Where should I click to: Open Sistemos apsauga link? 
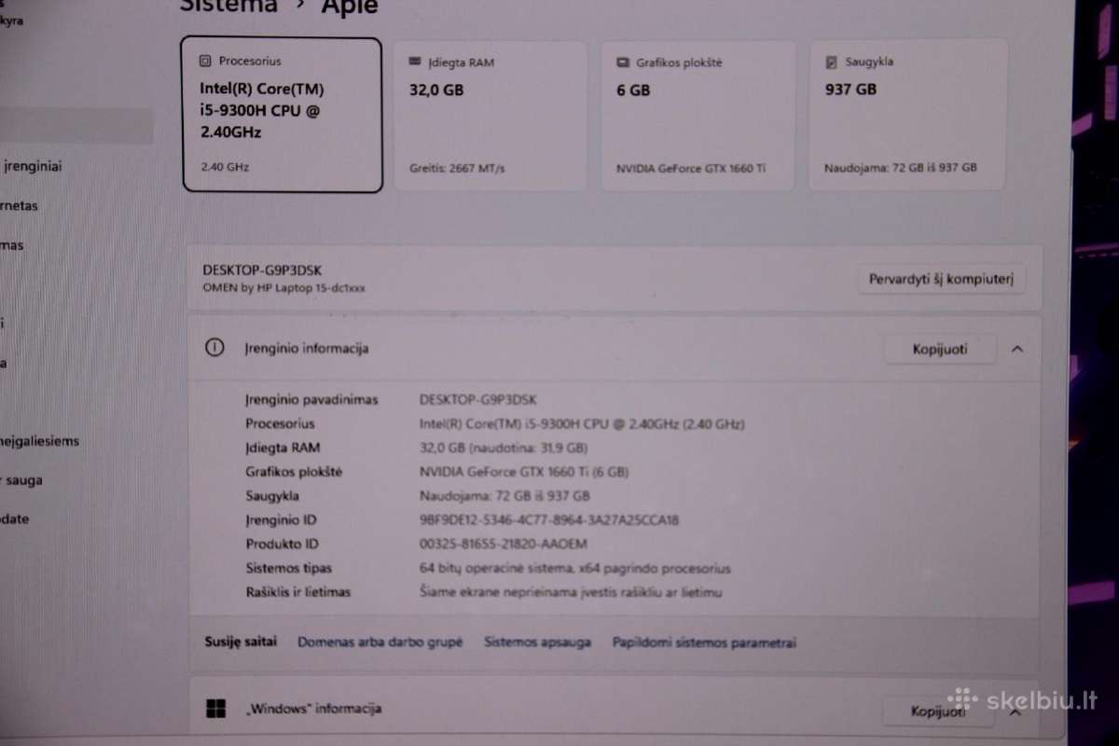point(537,642)
